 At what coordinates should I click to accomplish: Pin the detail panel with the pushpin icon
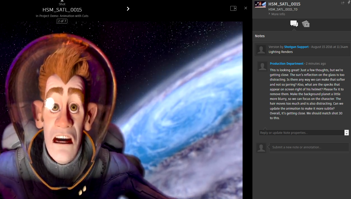[349, 2]
